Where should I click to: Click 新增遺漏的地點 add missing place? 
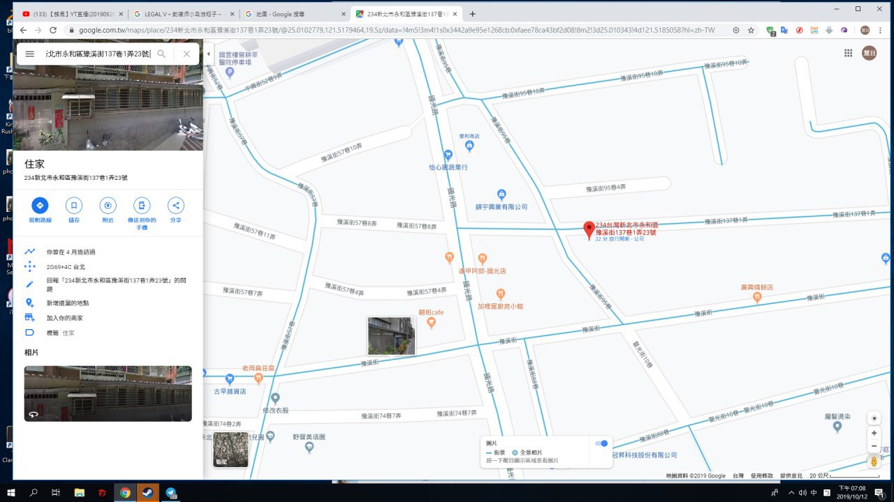(x=68, y=303)
